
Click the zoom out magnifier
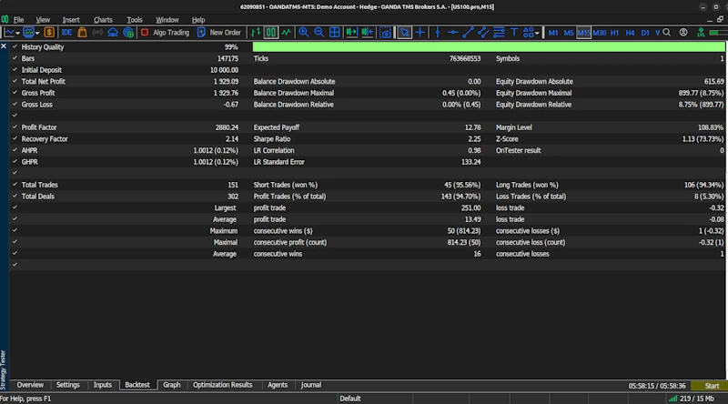pos(319,32)
